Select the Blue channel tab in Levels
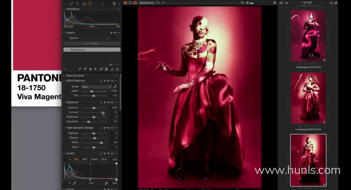The height and width of the screenshot is (190, 351). coord(104,159)
